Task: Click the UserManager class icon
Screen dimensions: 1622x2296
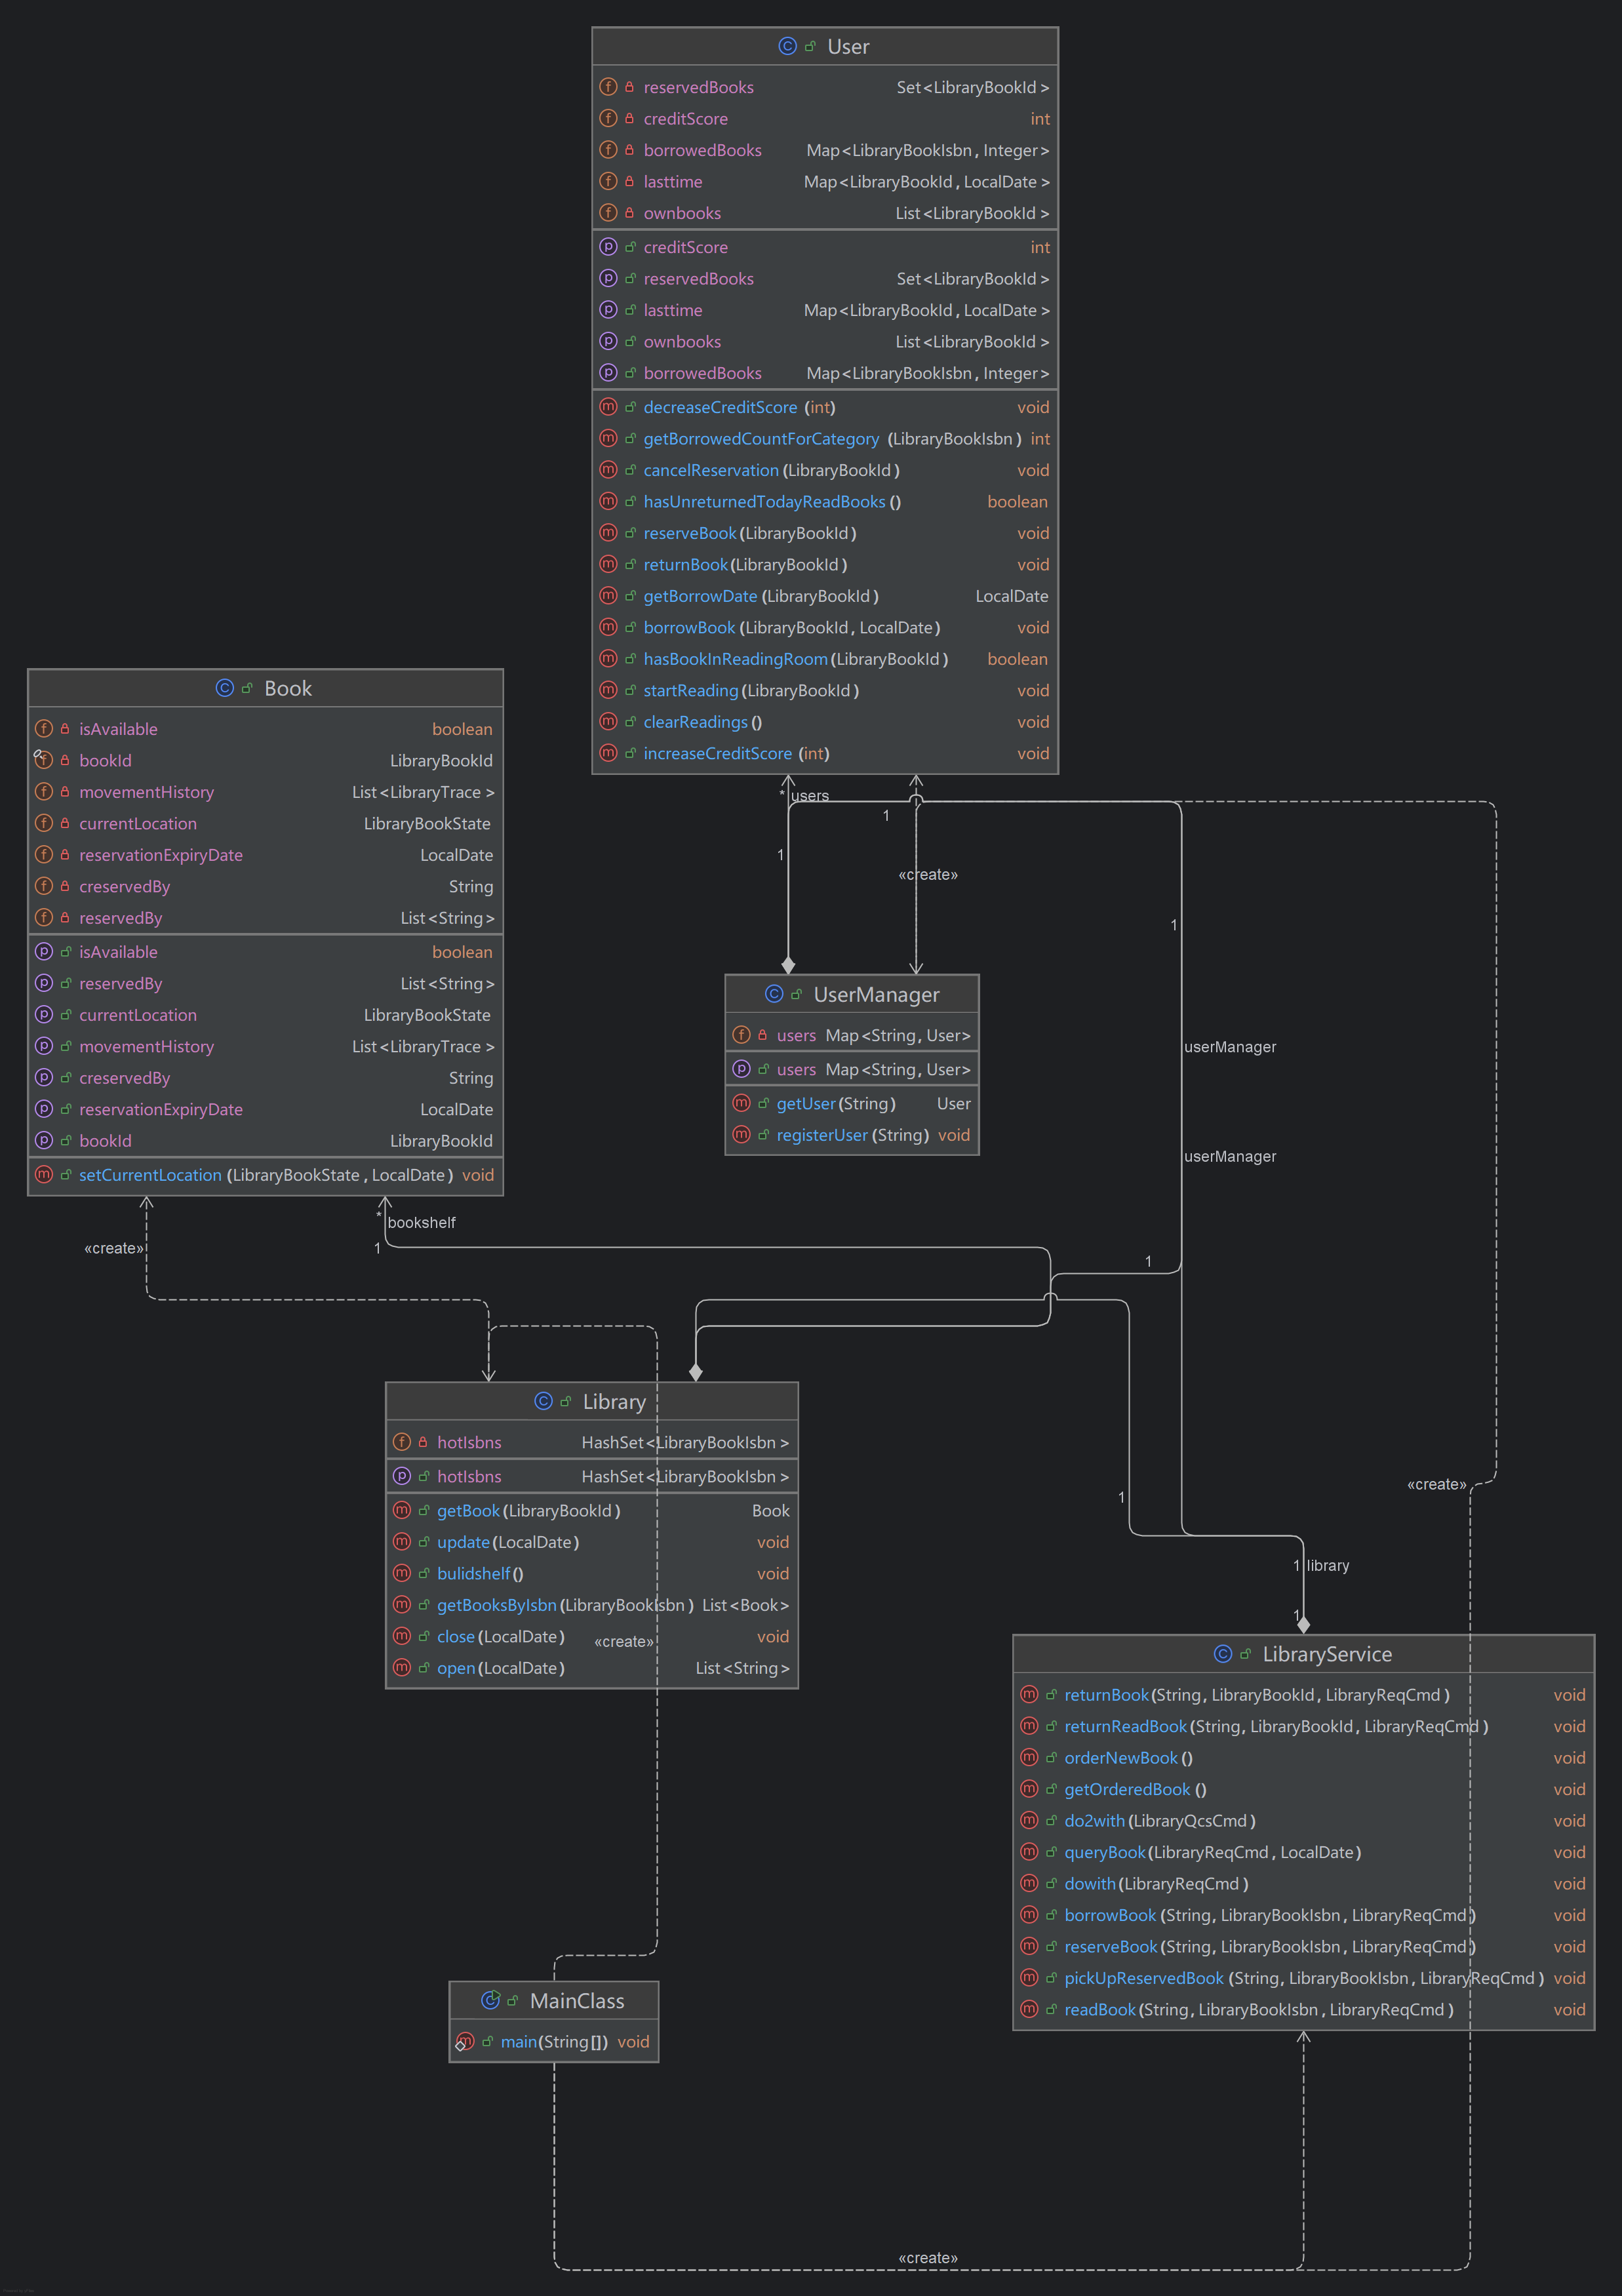Action: 773,994
